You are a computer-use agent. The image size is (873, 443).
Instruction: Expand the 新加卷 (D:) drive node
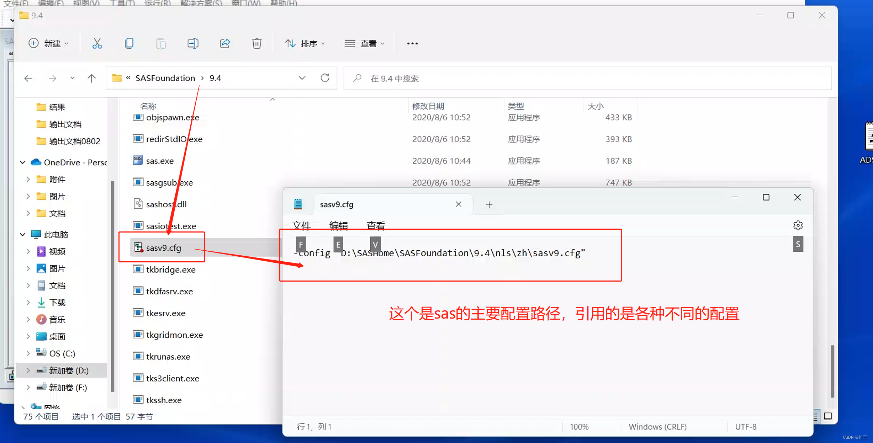point(28,370)
